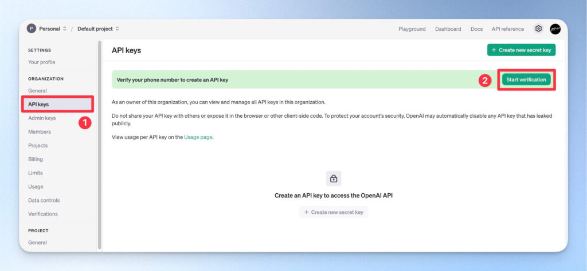Open Your profile in the sidebar
This screenshot has width=587, height=271.
point(41,62)
